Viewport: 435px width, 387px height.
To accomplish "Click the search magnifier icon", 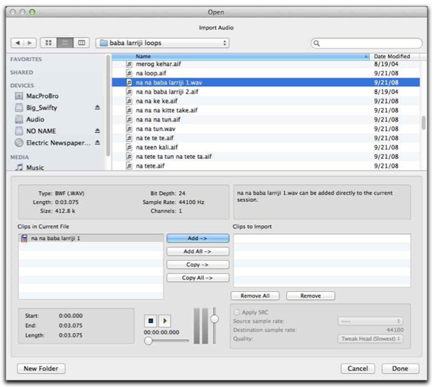I will 317,44.
